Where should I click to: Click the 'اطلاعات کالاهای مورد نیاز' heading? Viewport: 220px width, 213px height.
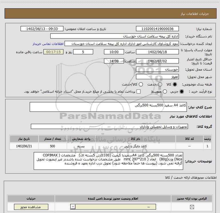[x=191, y=116]
